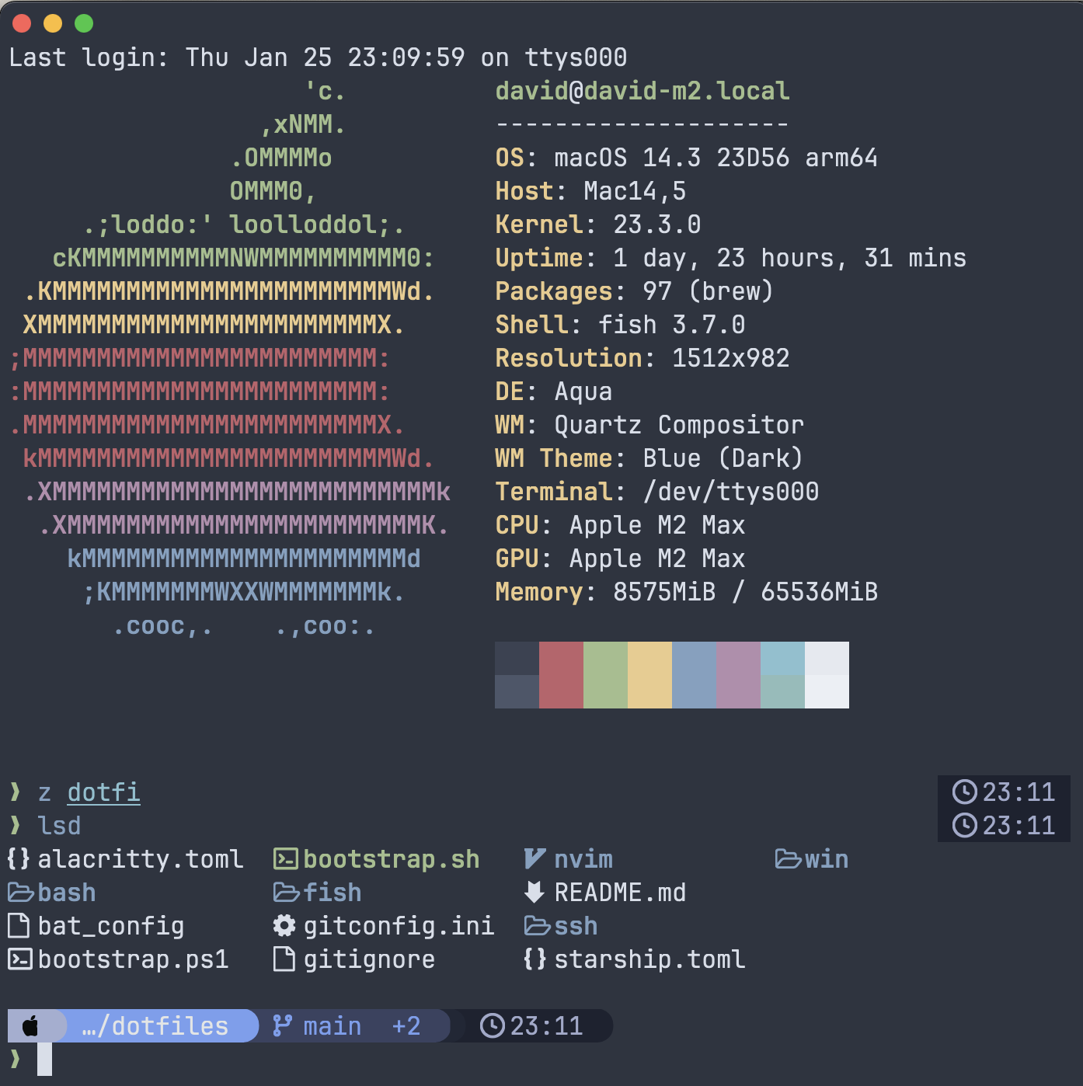Click the red swatch in the color palette

tap(561, 675)
